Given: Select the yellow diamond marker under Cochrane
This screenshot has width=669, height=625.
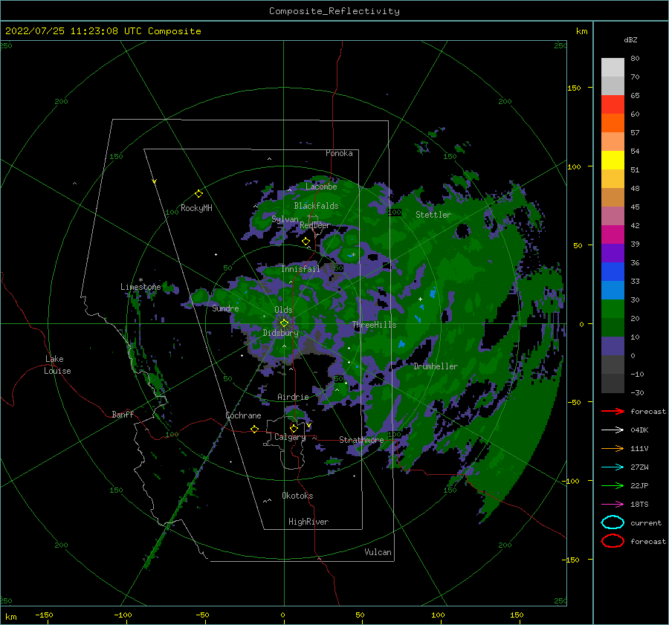Looking at the screenshot, I should pyautogui.click(x=254, y=429).
